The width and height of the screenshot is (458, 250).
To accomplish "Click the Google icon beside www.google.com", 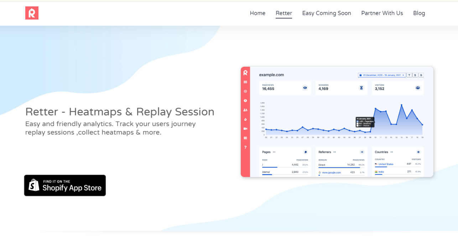I will pyautogui.click(x=320, y=173).
